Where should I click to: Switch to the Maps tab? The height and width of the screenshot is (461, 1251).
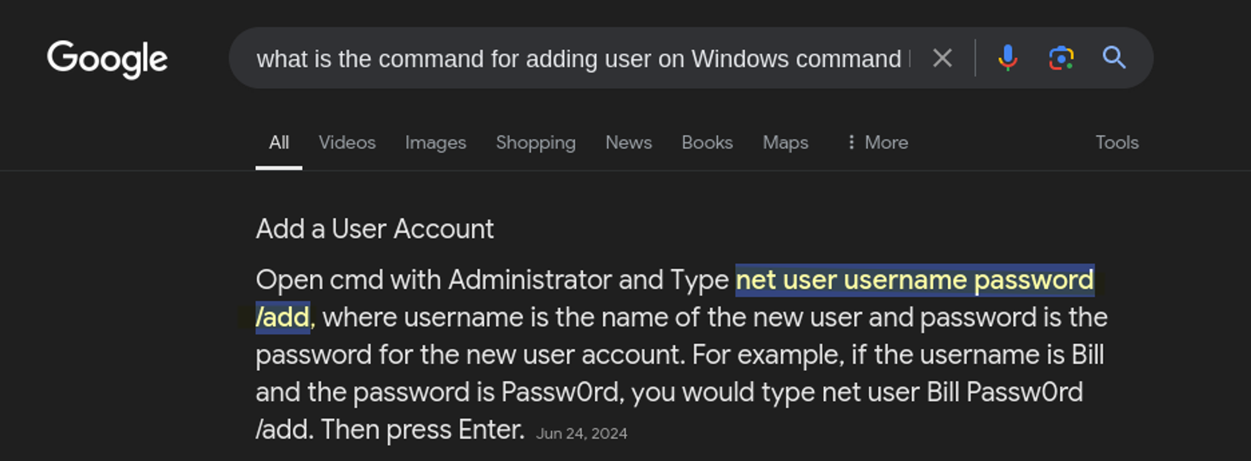(786, 143)
